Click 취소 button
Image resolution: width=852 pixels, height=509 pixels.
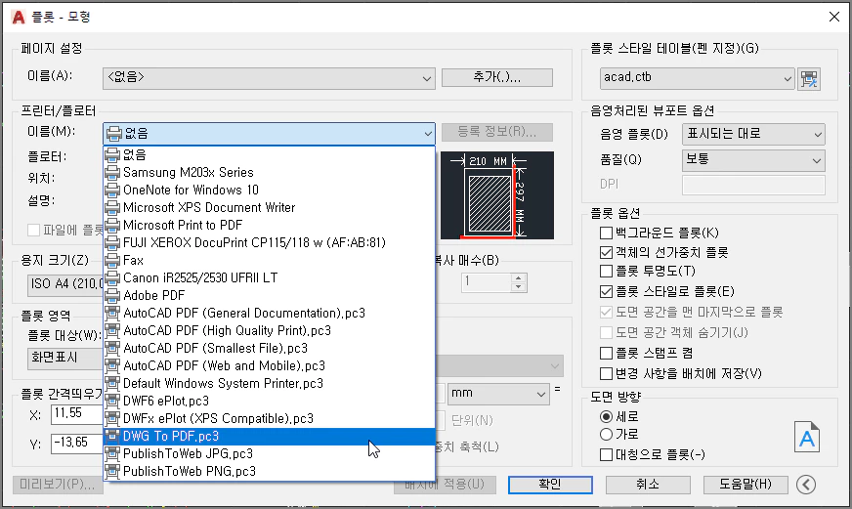pyautogui.click(x=648, y=485)
